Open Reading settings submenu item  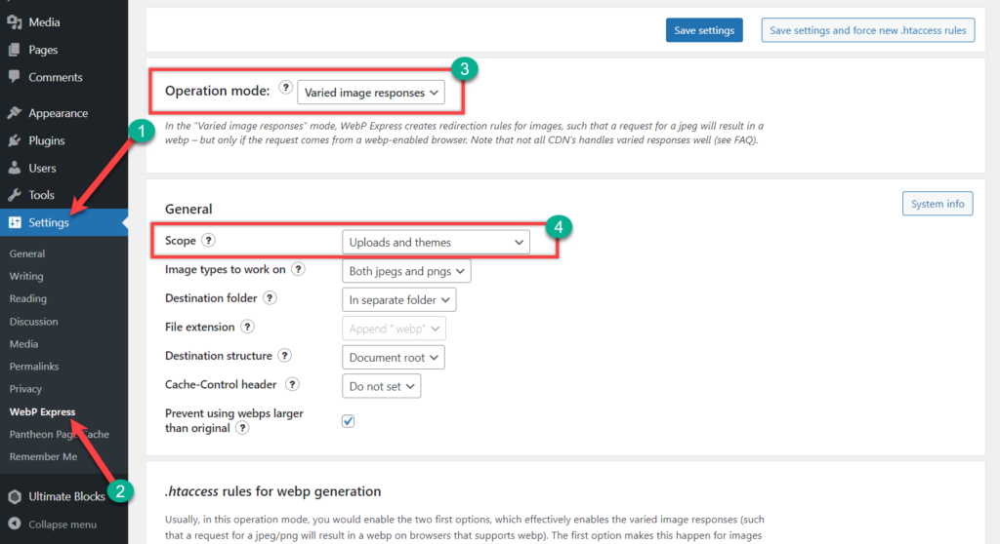pos(28,298)
